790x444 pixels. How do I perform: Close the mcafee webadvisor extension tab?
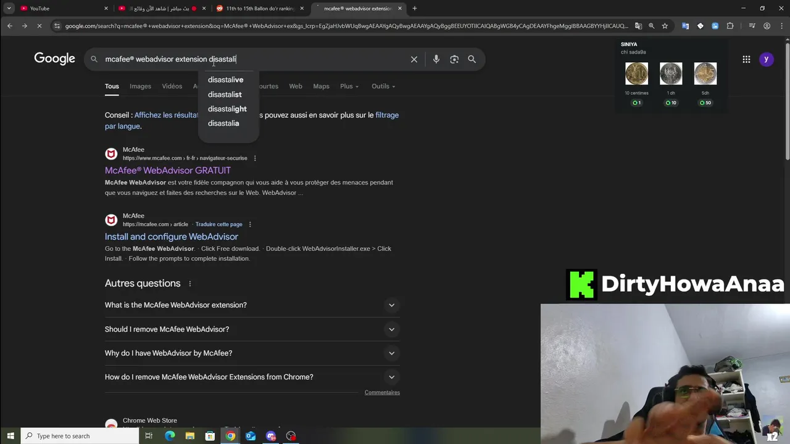point(400,8)
